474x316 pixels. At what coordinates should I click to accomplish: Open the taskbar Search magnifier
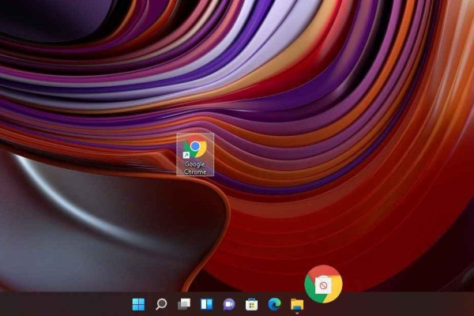(161, 304)
